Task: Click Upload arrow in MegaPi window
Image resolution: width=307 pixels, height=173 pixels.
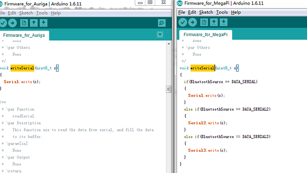Action: (x=193, y=22)
